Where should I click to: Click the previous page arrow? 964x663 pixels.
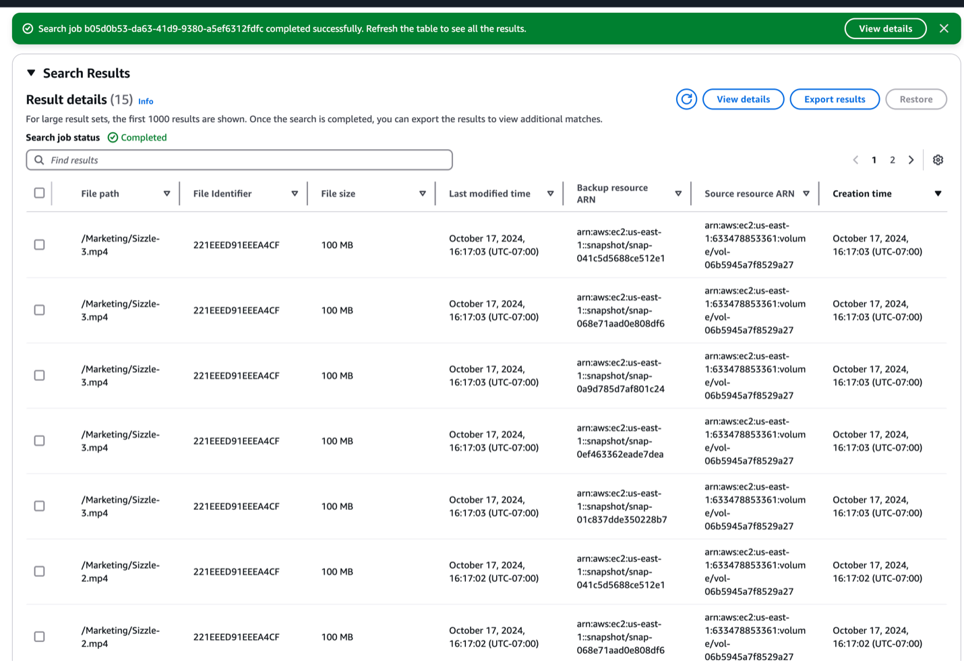pyautogui.click(x=855, y=160)
